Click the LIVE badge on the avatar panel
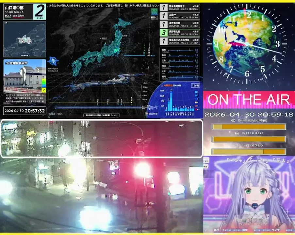This screenshot has width=295, height=235. click(x=206, y=161)
